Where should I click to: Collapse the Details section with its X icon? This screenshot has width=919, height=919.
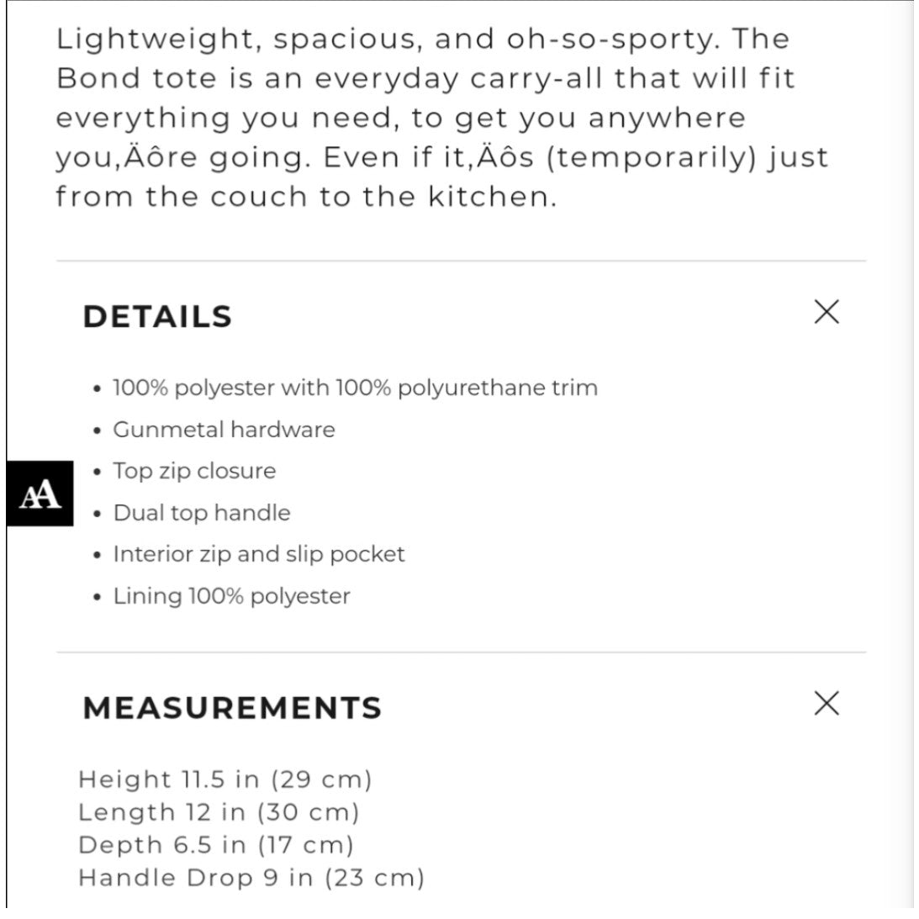[827, 311]
